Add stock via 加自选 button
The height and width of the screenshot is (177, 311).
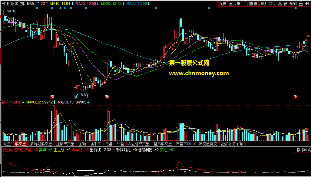click(x=252, y=4)
